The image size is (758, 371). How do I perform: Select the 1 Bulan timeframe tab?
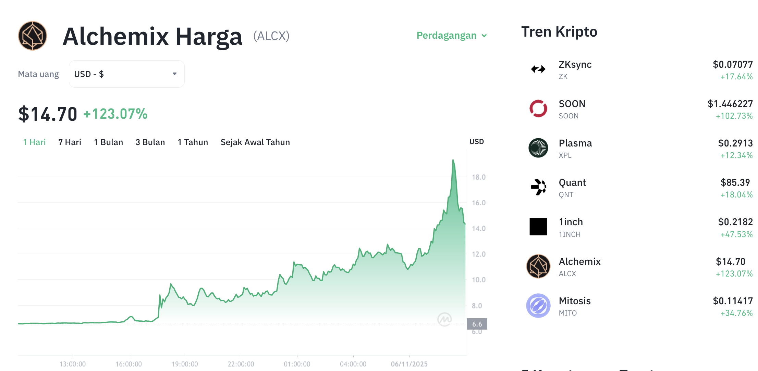click(x=108, y=142)
